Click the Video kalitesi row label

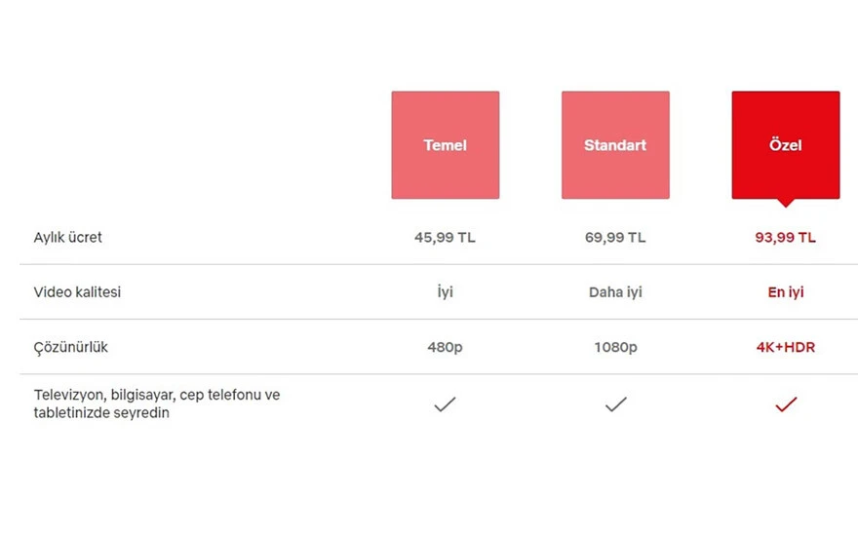click(x=78, y=291)
